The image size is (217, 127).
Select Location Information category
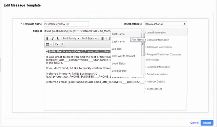166,67
